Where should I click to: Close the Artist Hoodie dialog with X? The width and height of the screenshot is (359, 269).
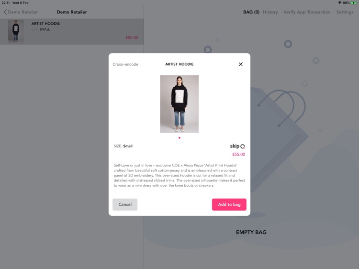240,64
